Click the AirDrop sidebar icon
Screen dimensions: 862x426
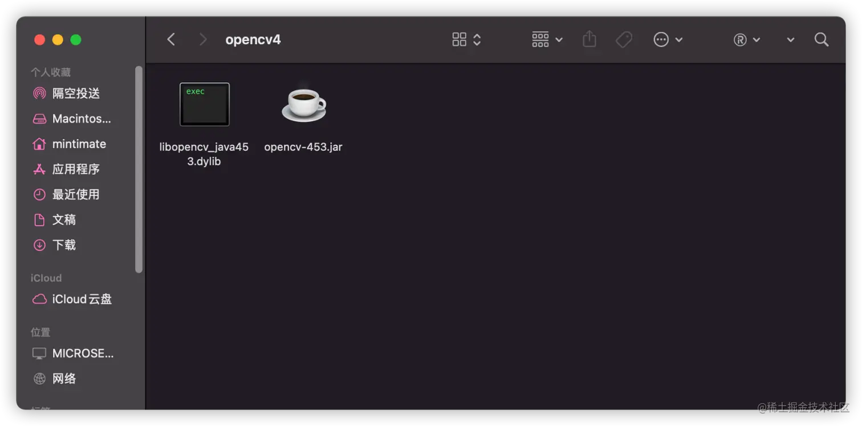[x=39, y=94]
